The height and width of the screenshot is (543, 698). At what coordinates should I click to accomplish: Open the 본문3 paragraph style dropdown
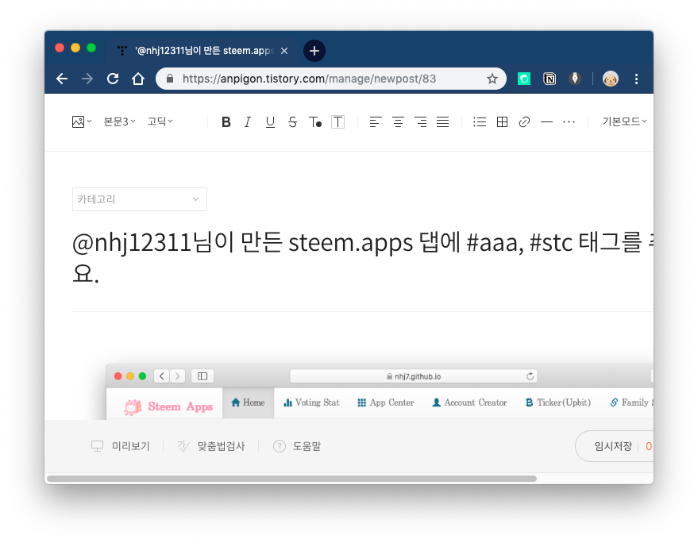pyautogui.click(x=119, y=122)
